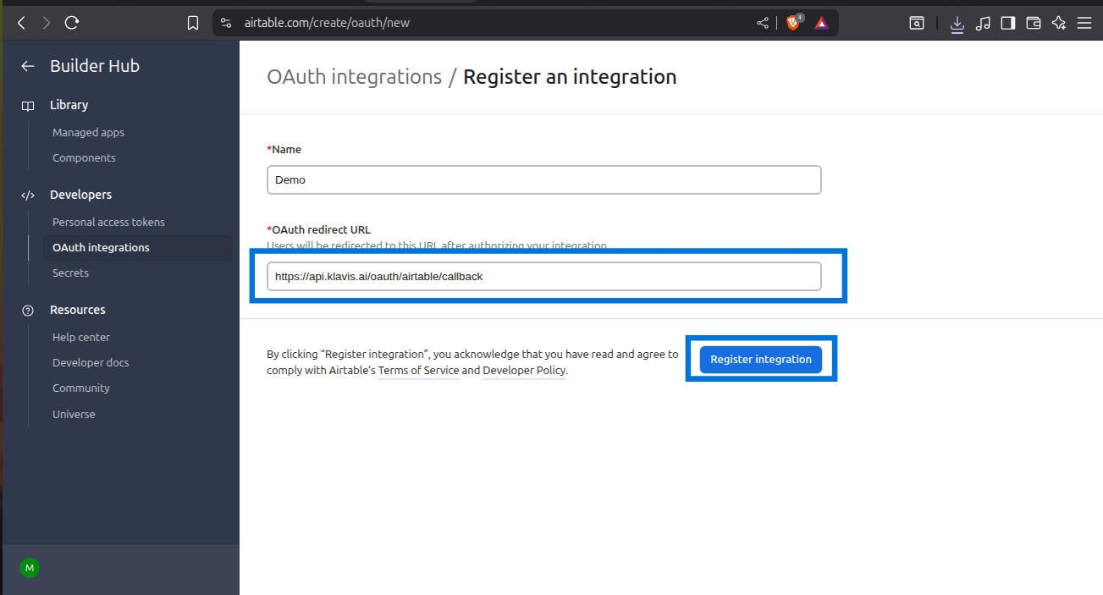Open the browser hamburger menu

click(1084, 24)
